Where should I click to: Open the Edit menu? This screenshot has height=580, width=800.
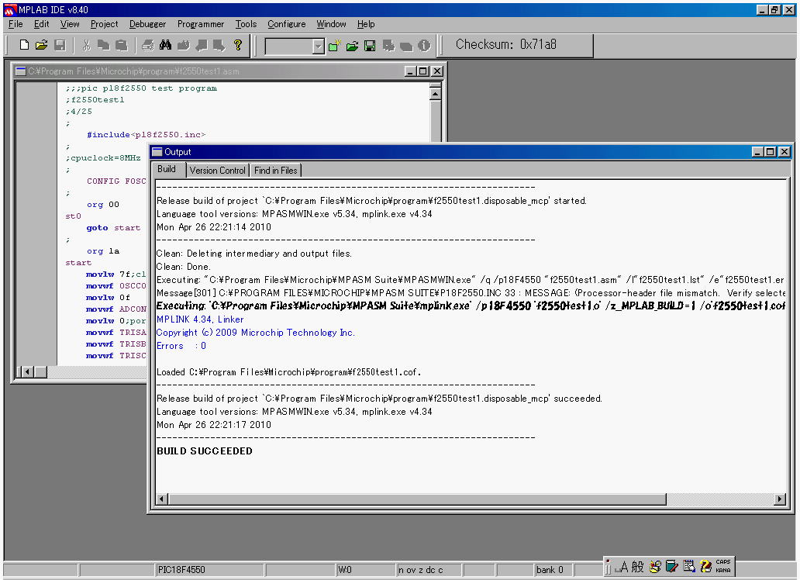point(41,24)
